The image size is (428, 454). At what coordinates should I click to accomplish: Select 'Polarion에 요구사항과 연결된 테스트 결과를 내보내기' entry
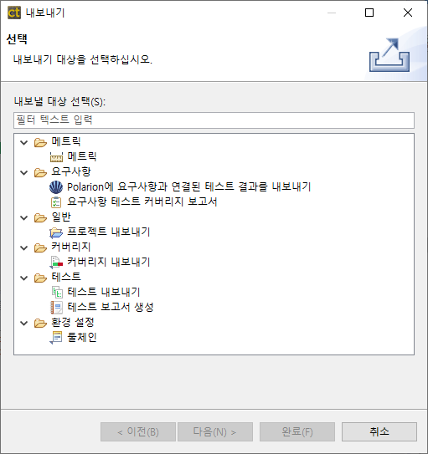click(x=188, y=186)
